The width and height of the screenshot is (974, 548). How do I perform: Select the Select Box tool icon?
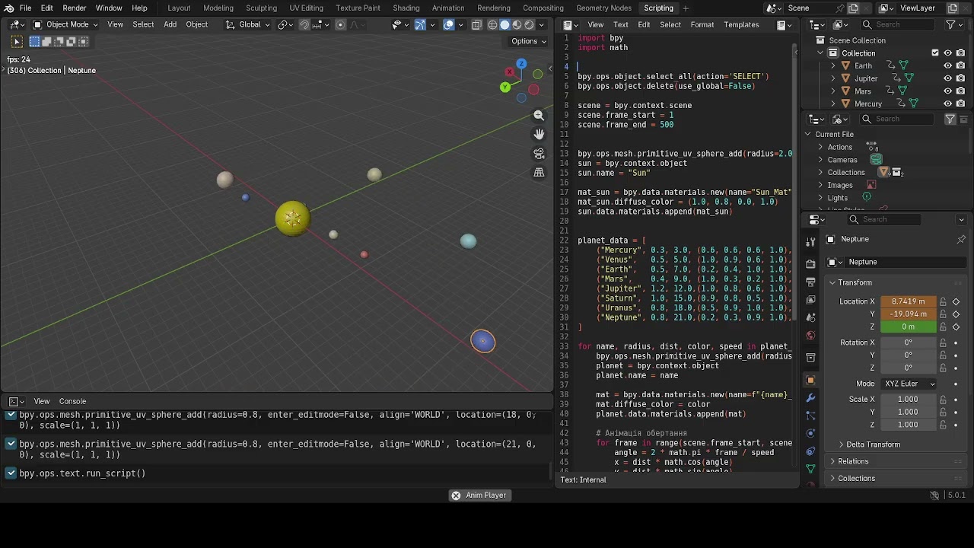click(x=17, y=41)
